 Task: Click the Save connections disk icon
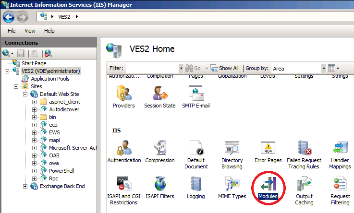tap(21, 53)
